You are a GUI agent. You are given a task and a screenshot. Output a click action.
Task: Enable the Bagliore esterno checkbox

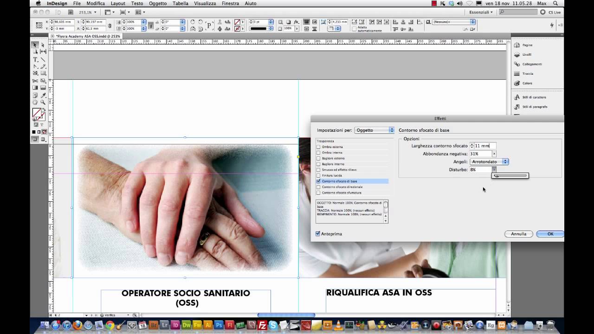(318, 158)
